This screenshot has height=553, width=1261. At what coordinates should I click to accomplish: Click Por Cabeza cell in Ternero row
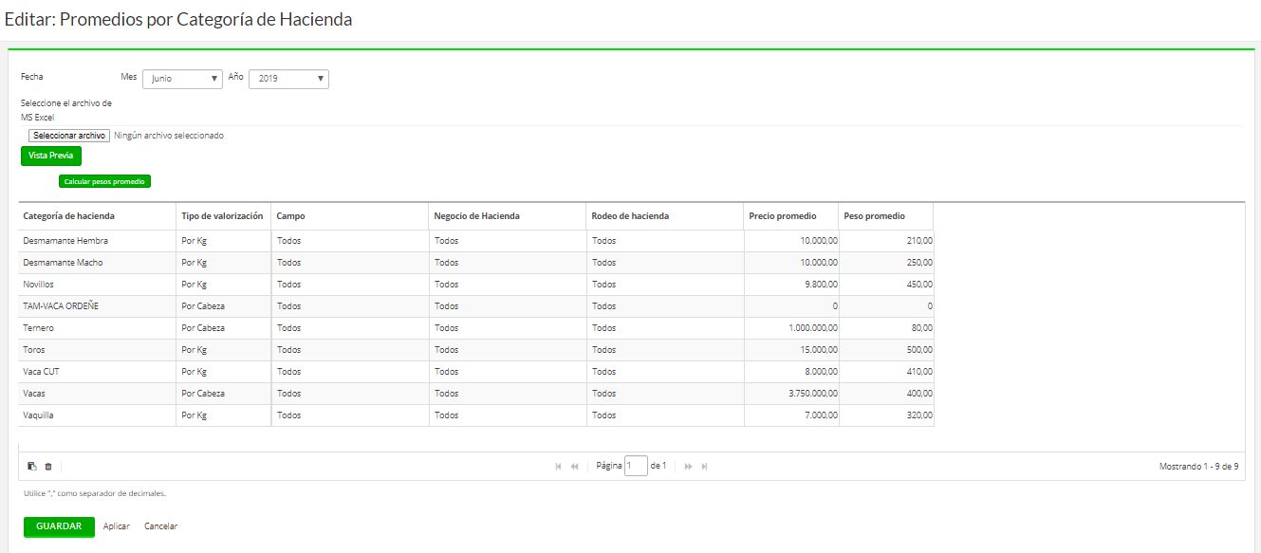(223, 328)
